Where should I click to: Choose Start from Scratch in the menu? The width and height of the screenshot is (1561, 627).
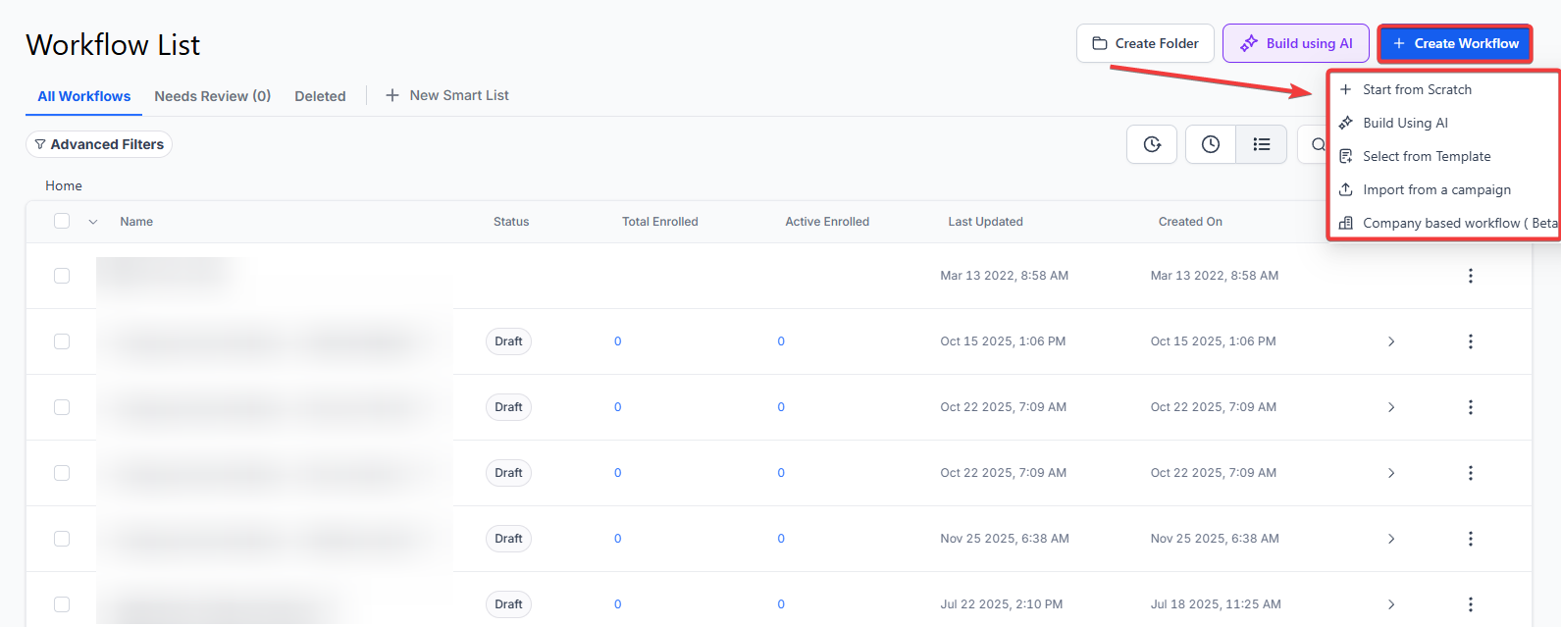coord(1417,89)
